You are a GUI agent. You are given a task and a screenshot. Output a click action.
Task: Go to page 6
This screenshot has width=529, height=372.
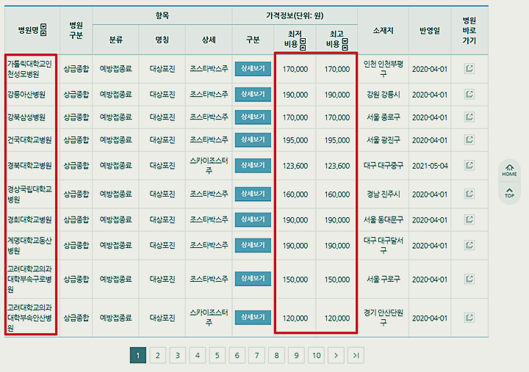tap(237, 355)
